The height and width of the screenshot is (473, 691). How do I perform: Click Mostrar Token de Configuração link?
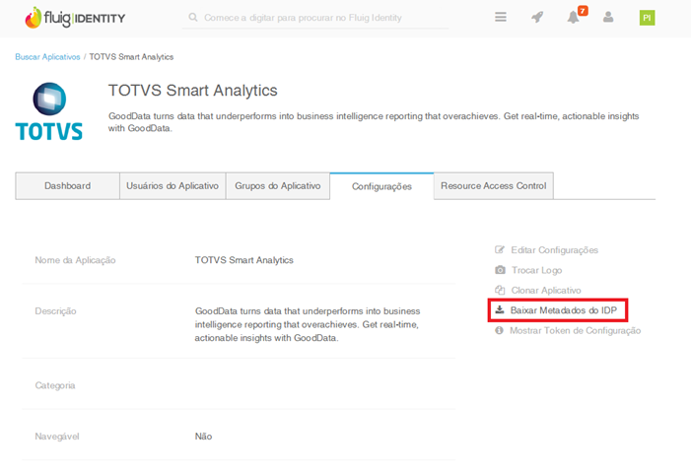coord(575,330)
